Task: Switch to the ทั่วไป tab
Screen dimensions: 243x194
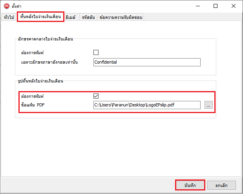Action: (8, 17)
